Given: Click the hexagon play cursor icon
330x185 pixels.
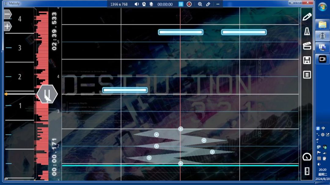Looking at the screenshot, I should click(47, 94).
